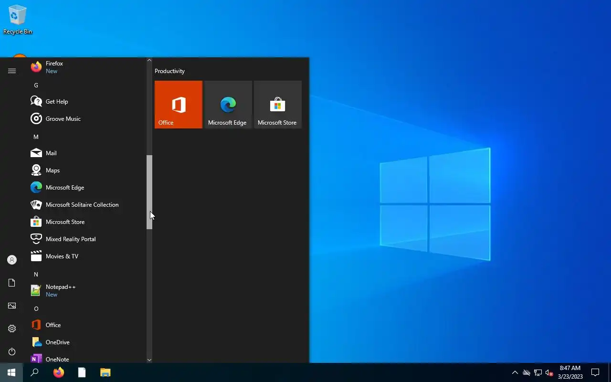Screen dimensions: 611x382
Task: Click the Microsoft Edge tile
Action: click(x=228, y=105)
